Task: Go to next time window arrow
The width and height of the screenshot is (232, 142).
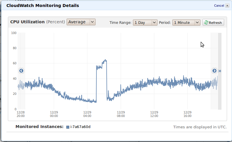Action: tap(214, 71)
